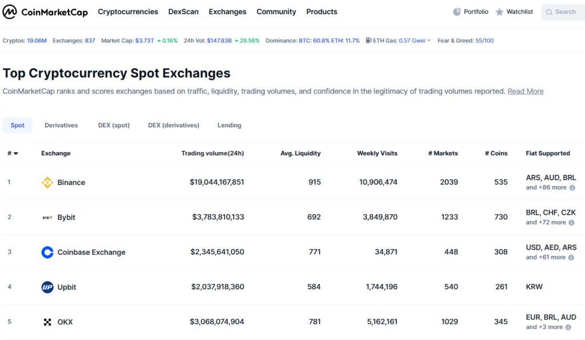Viewport: 585px width, 340px height.
Task: Expand the ETH Gas Gwei dropdown
Action: [x=429, y=41]
